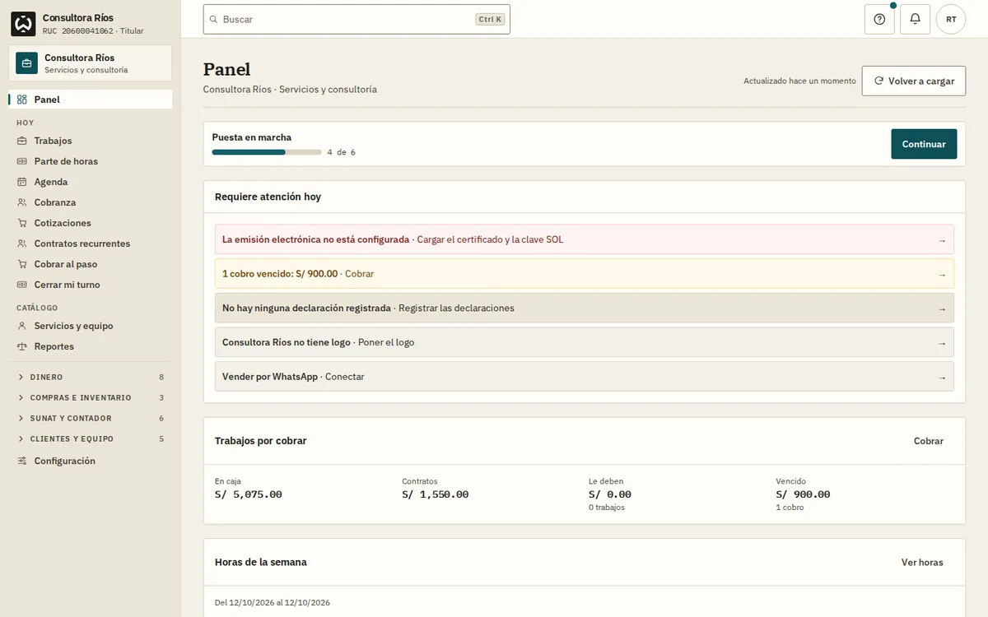Screen dimensions: 988x617
Task: Click the reload icon in Volver a cargar
Action: tap(879, 81)
